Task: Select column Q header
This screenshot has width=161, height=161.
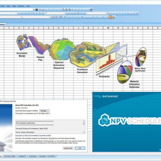Action: tap(148, 28)
